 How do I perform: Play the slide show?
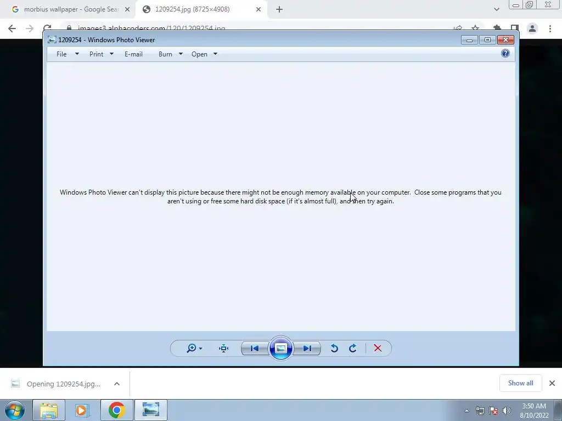pos(280,348)
